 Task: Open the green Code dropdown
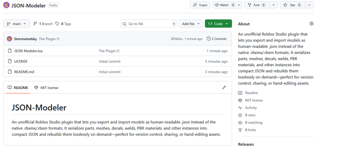(x=218, y=24)
